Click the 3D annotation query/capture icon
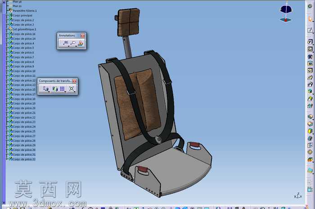The image size is (315, 209). point(81,43)
